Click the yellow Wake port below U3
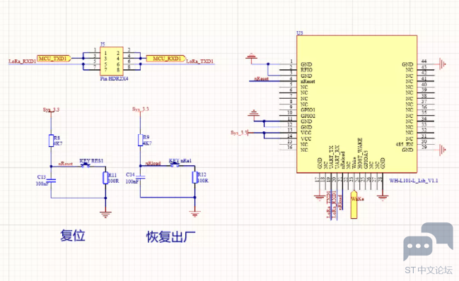 point(354,205)
